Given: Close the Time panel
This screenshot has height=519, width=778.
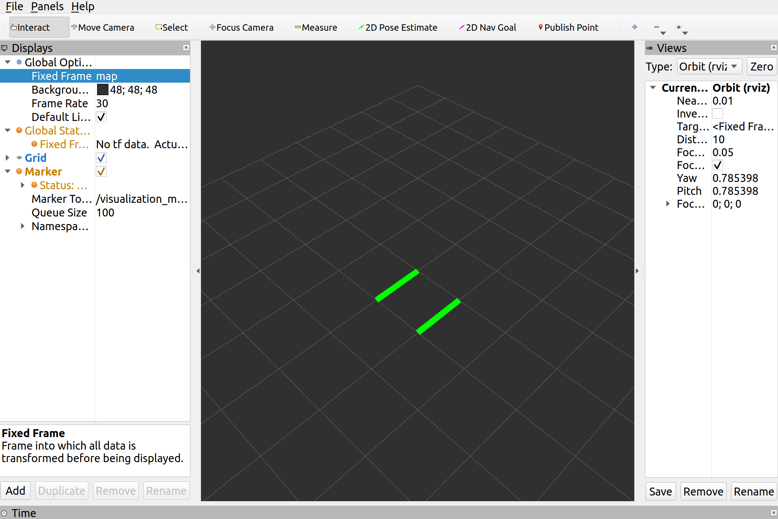Looking at the screenshot, I should [x=773, y=513].
